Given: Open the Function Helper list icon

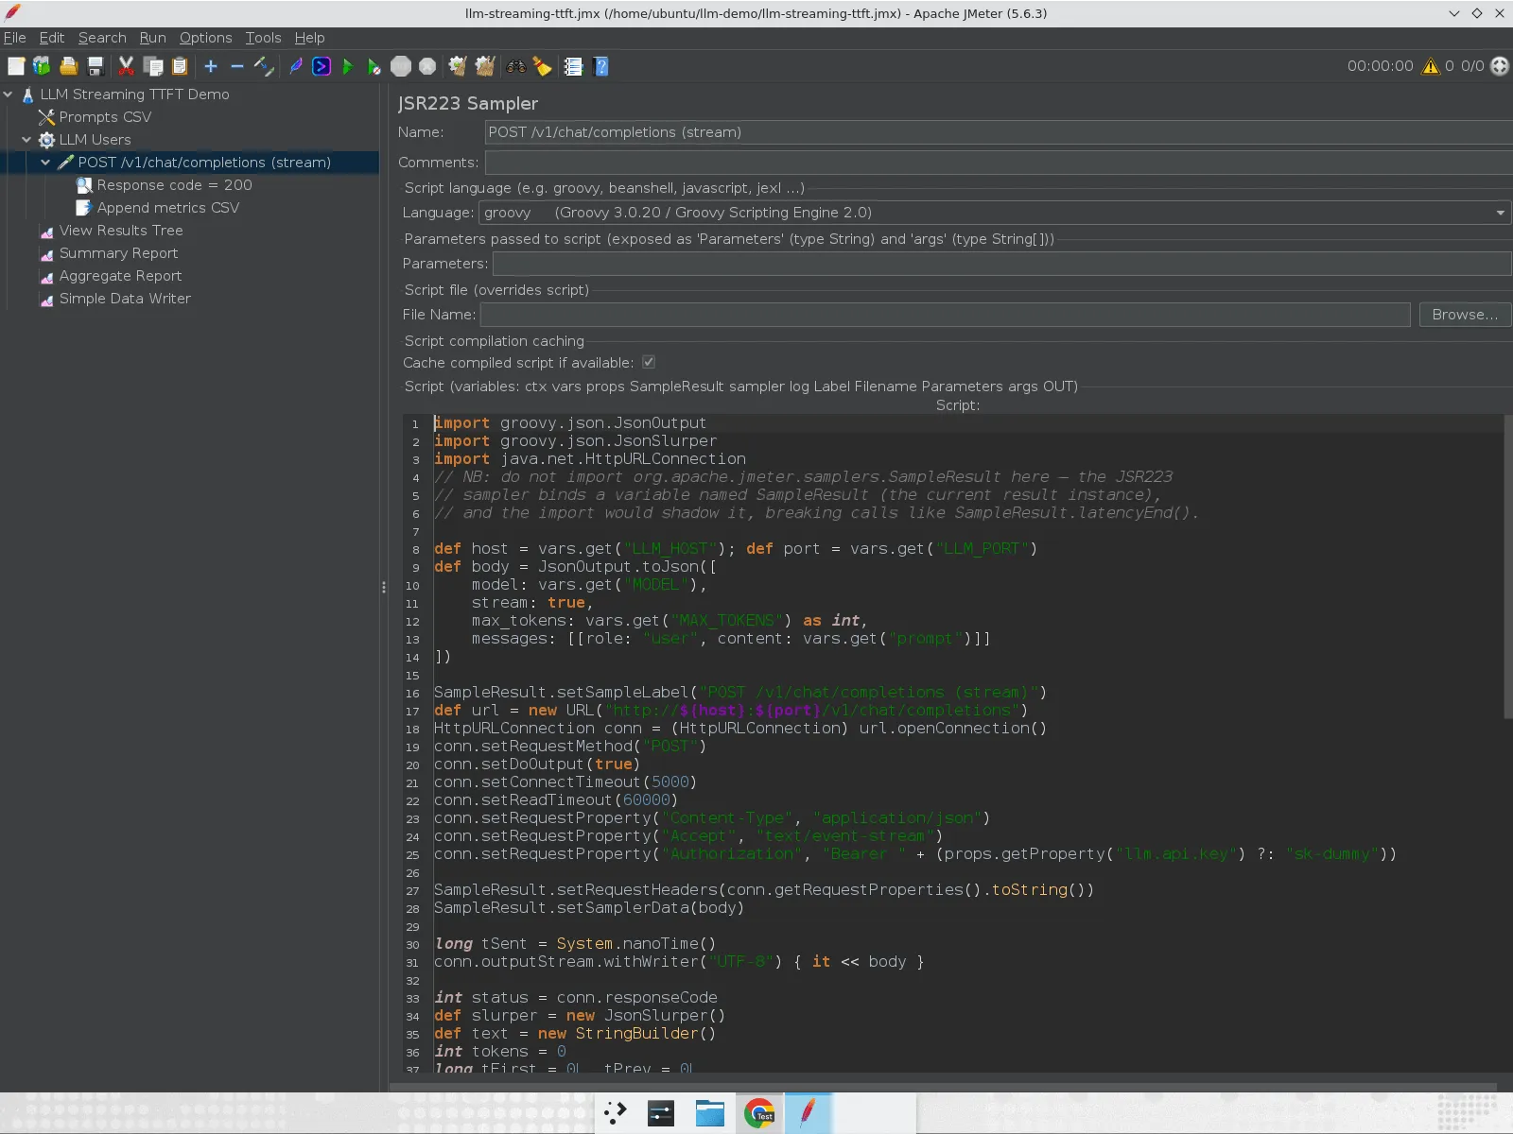Looking at the screenshot, I should click(x=573, y=66).
